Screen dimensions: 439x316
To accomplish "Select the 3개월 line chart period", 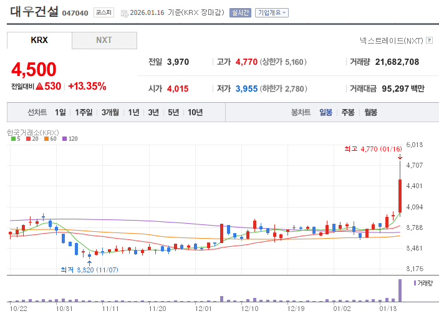I will (x=110, y=112).
